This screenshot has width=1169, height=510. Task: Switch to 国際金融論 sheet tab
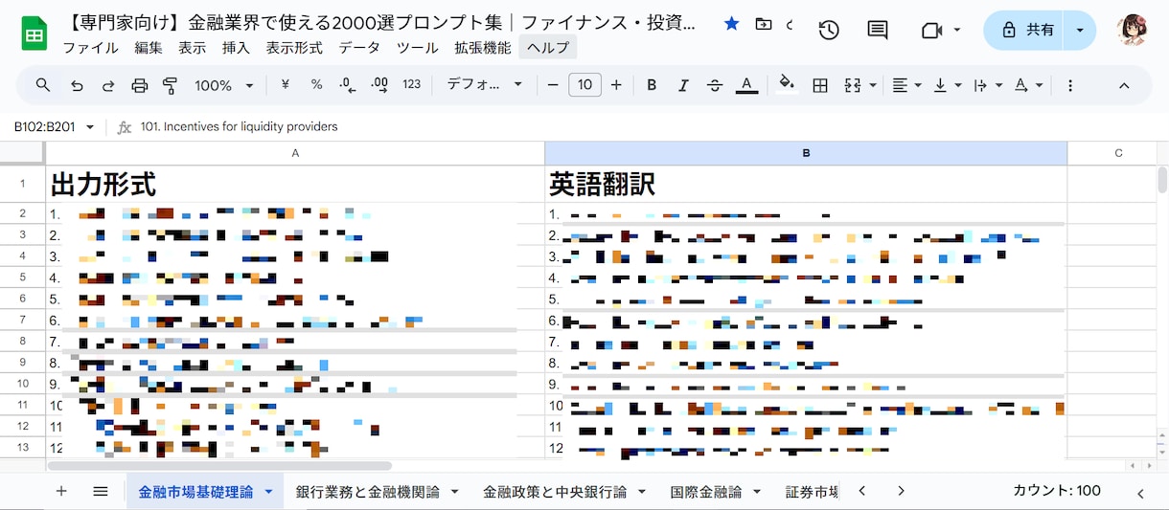point(706,492)
